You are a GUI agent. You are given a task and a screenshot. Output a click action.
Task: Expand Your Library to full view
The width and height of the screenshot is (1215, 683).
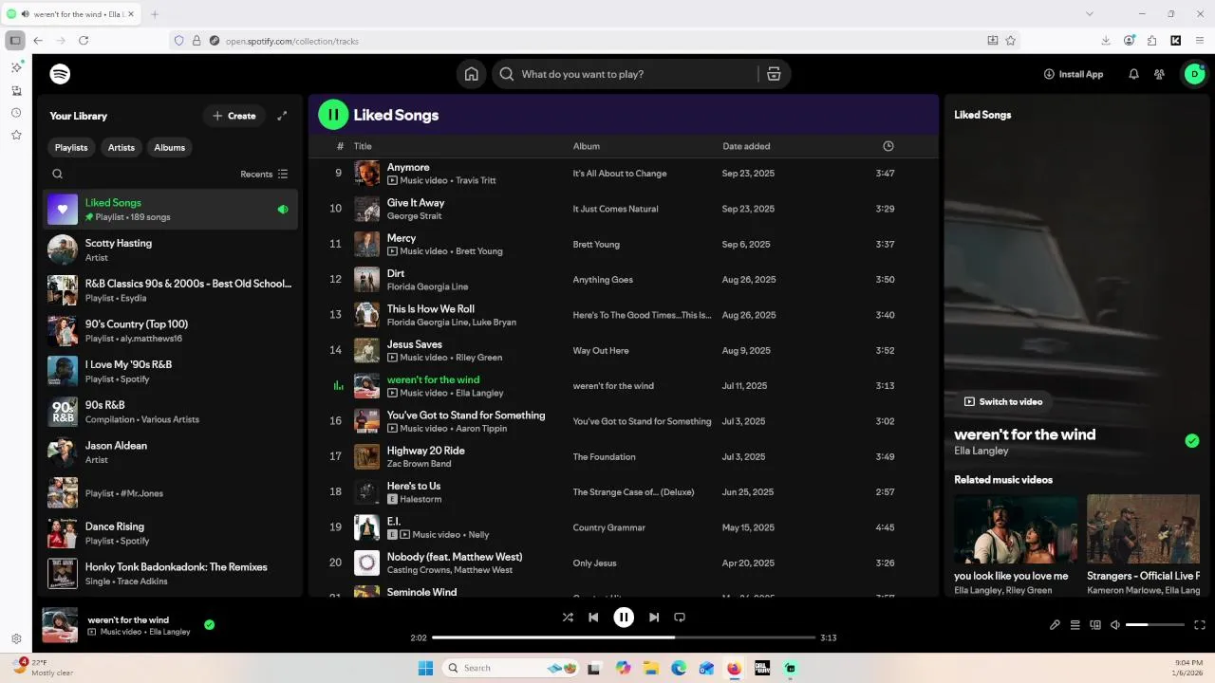click(282, 116)
